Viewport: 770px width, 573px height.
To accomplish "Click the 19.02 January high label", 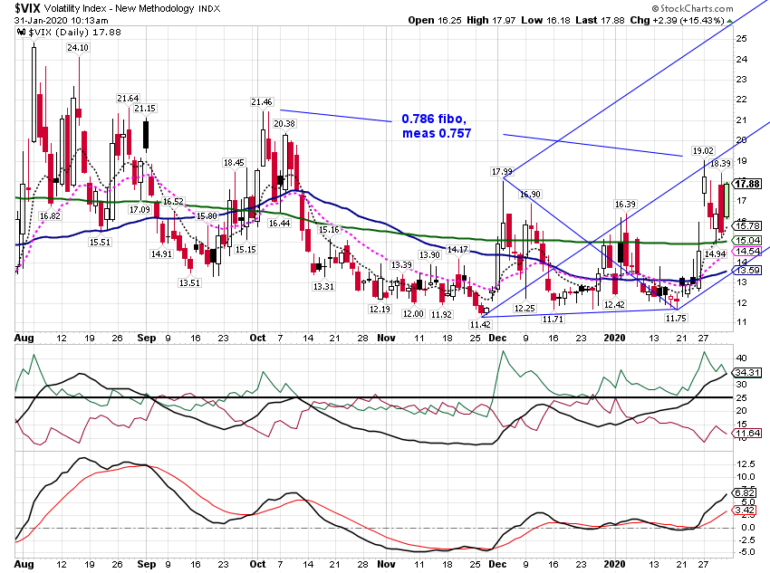I will pyautogui.click(x=703, y=150).
